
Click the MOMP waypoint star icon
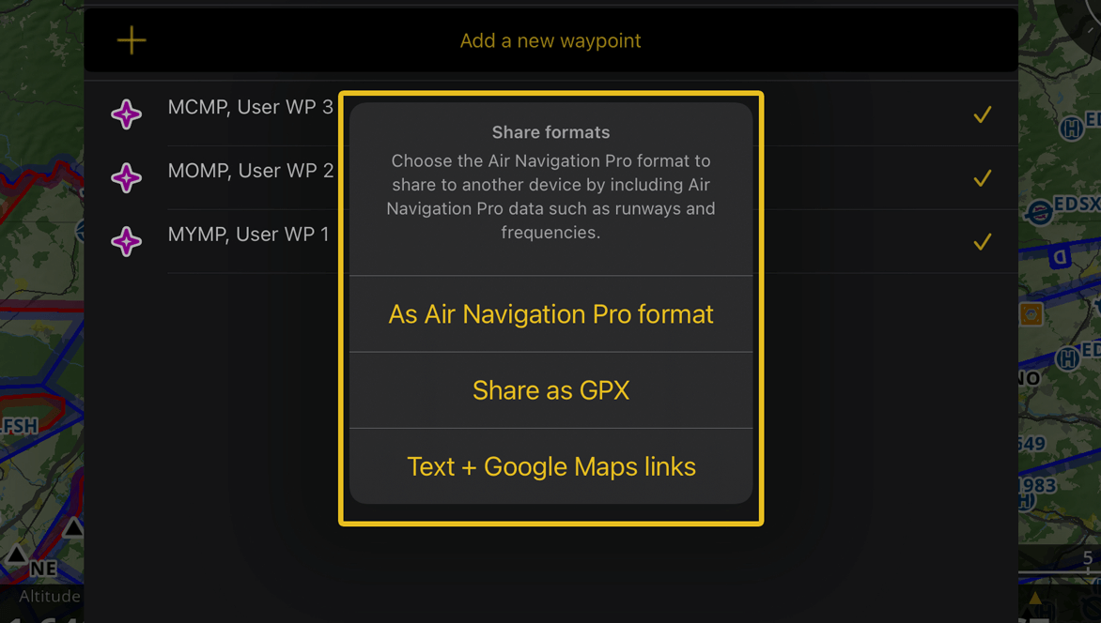(x=127, y=178)
